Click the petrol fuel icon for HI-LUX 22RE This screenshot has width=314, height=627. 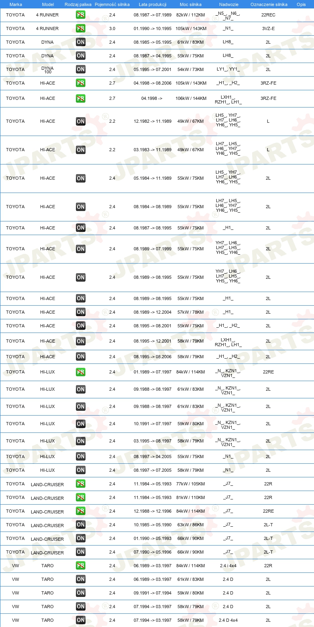[81, 372]
